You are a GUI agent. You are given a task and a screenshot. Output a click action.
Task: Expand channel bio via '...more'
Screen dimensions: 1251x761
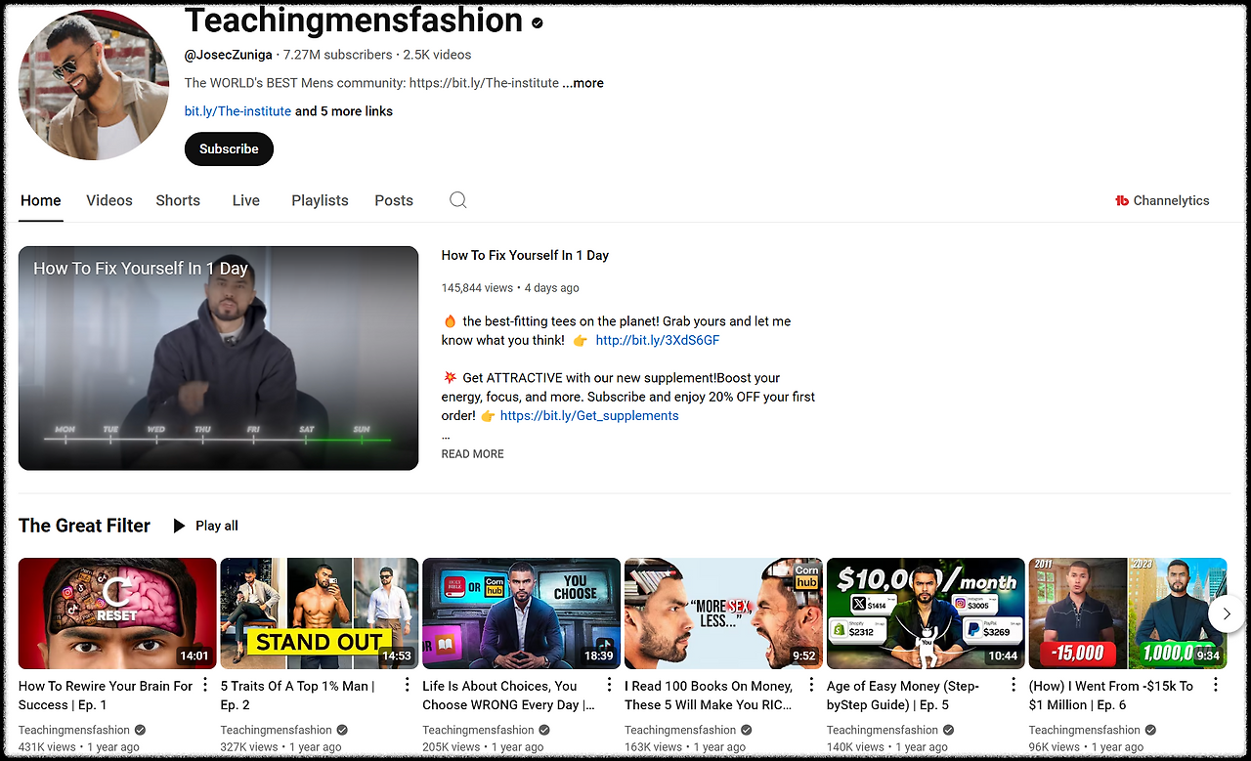582,83
